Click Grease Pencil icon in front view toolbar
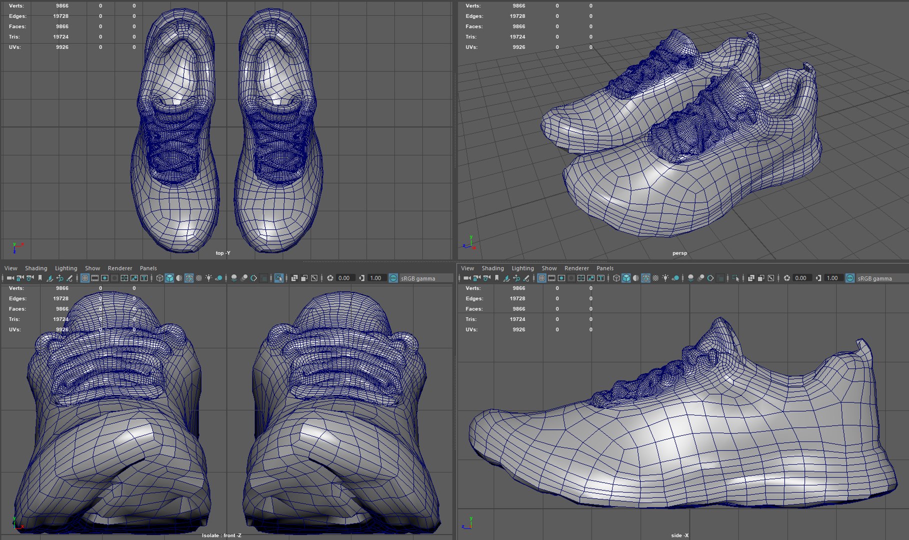 click(69, 278)
